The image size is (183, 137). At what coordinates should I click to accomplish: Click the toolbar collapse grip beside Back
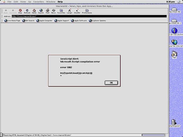(2, 11)
